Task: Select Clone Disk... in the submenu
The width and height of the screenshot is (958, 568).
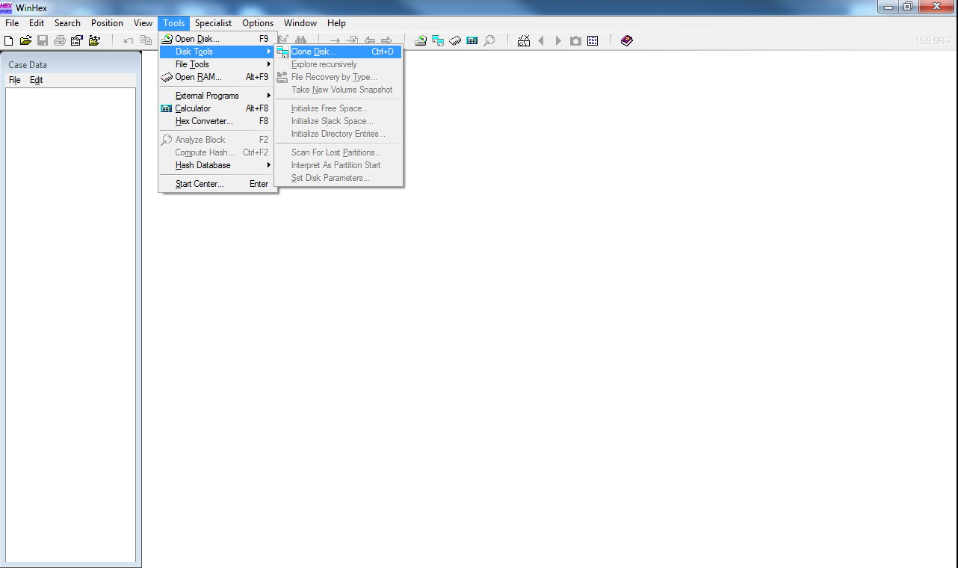Action: (339, 52)
